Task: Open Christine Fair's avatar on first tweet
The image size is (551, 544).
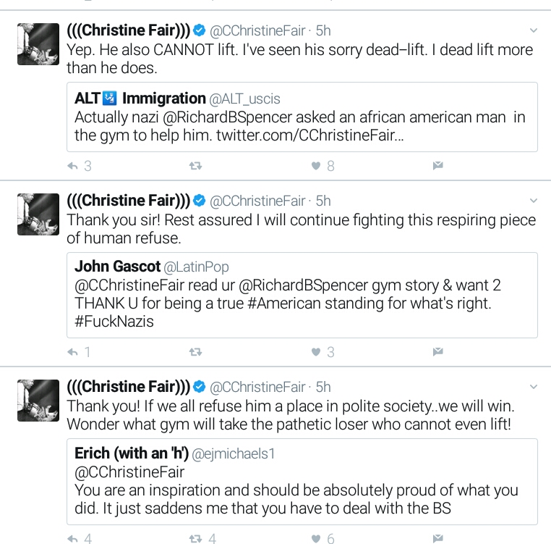Action: [38, 44]
